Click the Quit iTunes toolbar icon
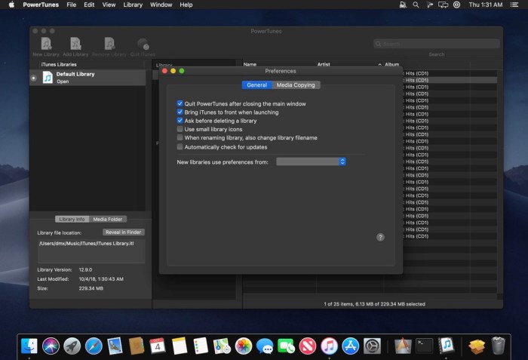 (x=143, y=44)
